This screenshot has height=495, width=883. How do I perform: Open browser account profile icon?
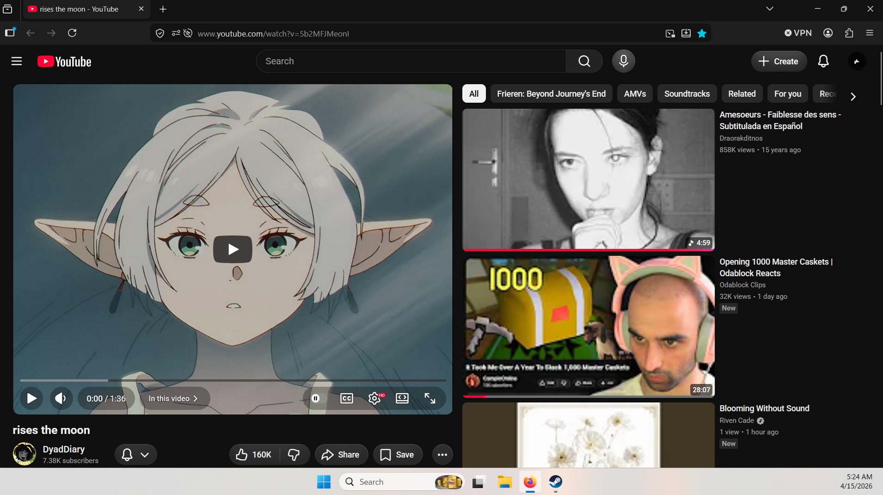pos(828,33)
